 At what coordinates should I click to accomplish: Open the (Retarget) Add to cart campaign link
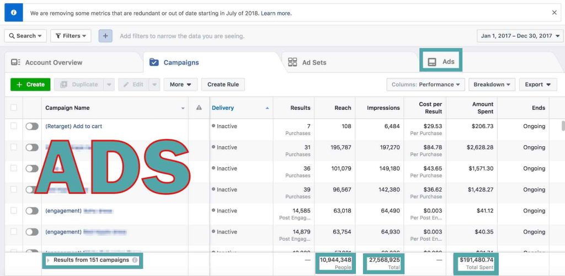pos(73,126)
